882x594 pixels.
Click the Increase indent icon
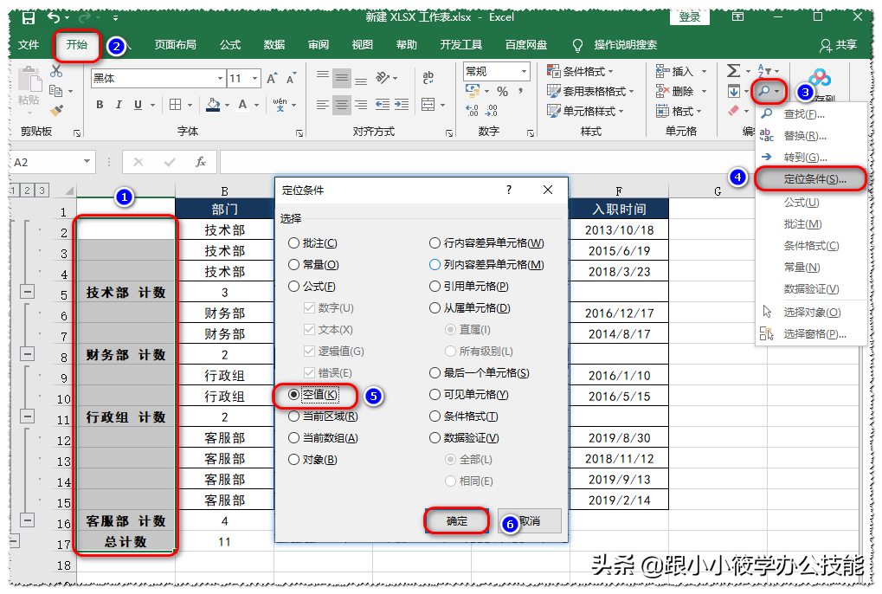tap(402, 105)
